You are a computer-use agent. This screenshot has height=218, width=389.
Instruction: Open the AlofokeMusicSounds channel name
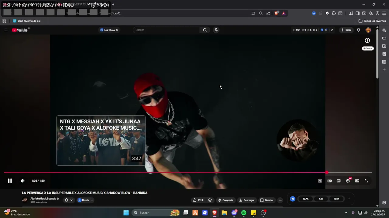click(x=43, y=199)
